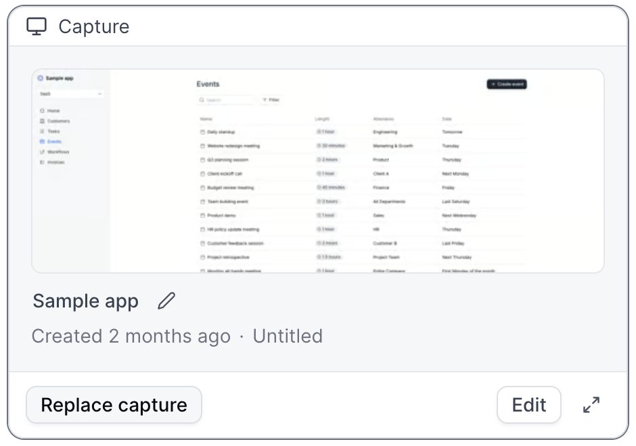Click the Sample app capture title
The image size is (636, 446).
(x=85, y=301)
